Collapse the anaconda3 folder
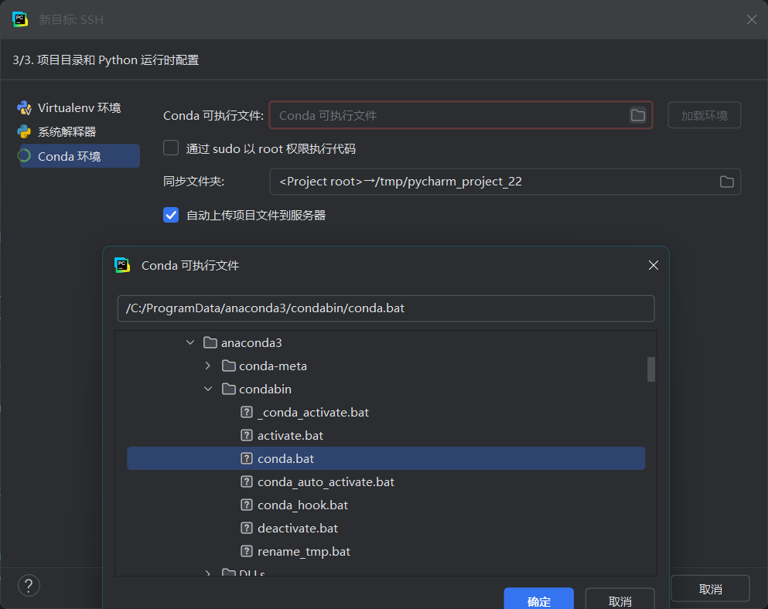 tap(190, 342)
